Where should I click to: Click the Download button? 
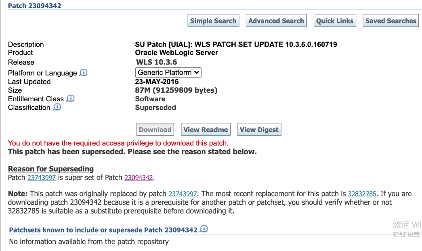click(x=155, y=130)
